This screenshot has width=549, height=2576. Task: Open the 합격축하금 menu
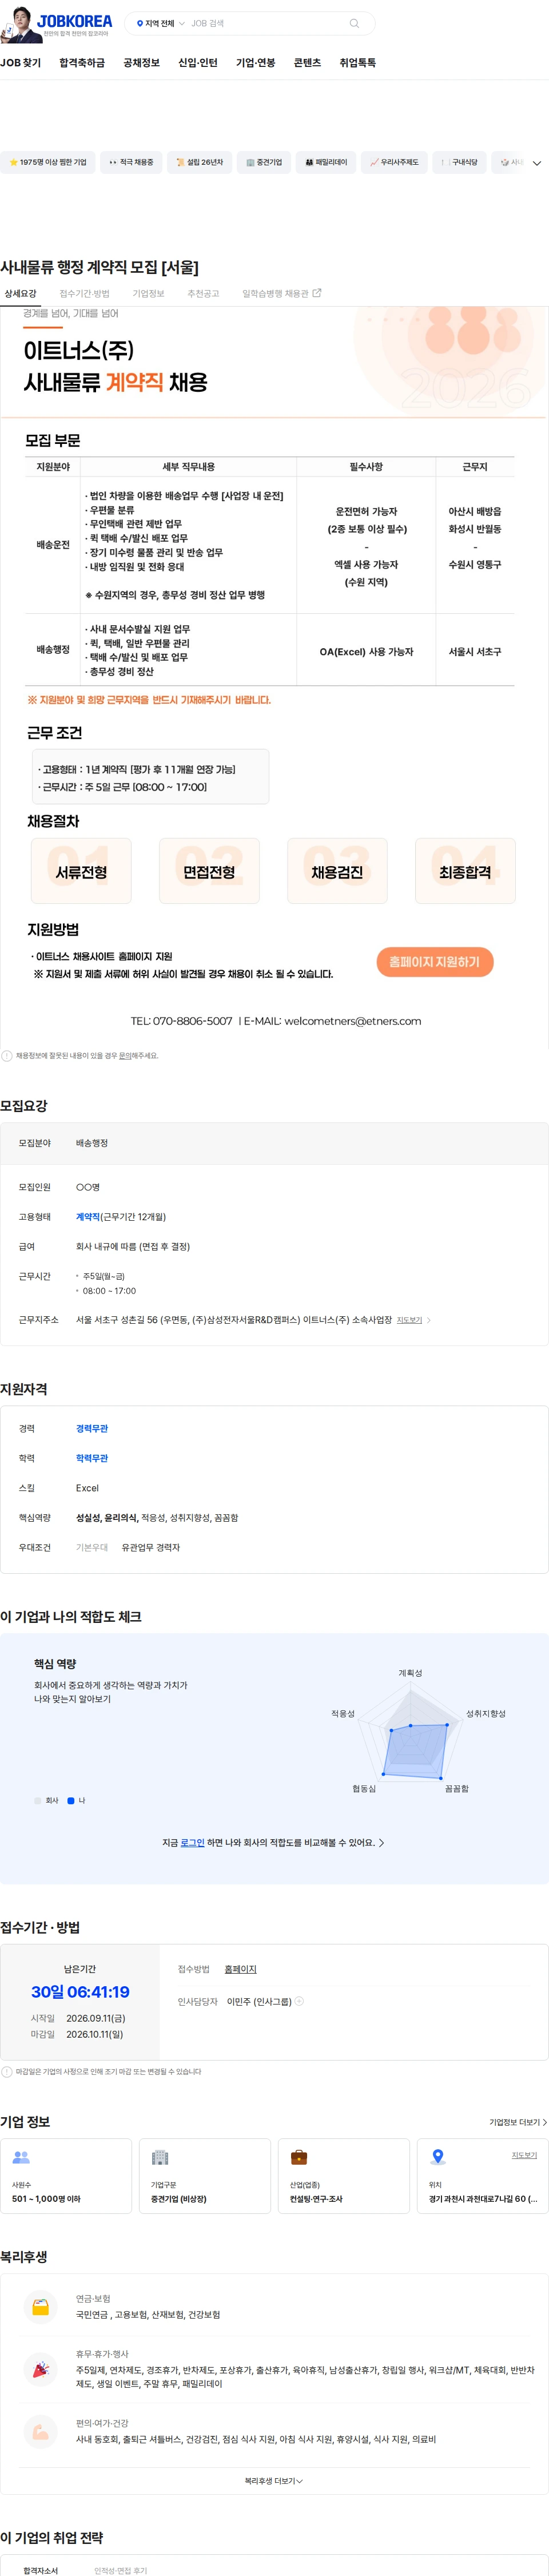coord(82,63)
